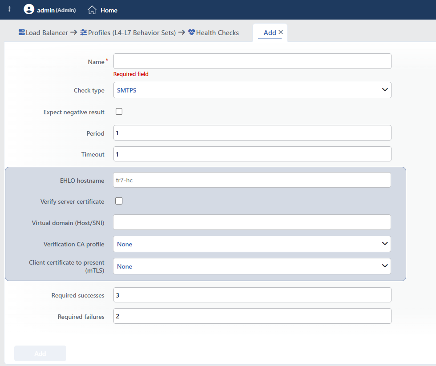The image size is (436, 366).
Task: Click the 'Verify server certificate' label
Action: (72, 201)
